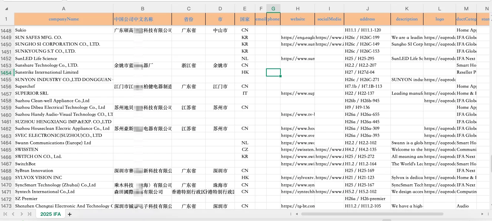Select the Audio category cell in row 1473
Viewport: 492px width, 221px height.
pos(466,206)
